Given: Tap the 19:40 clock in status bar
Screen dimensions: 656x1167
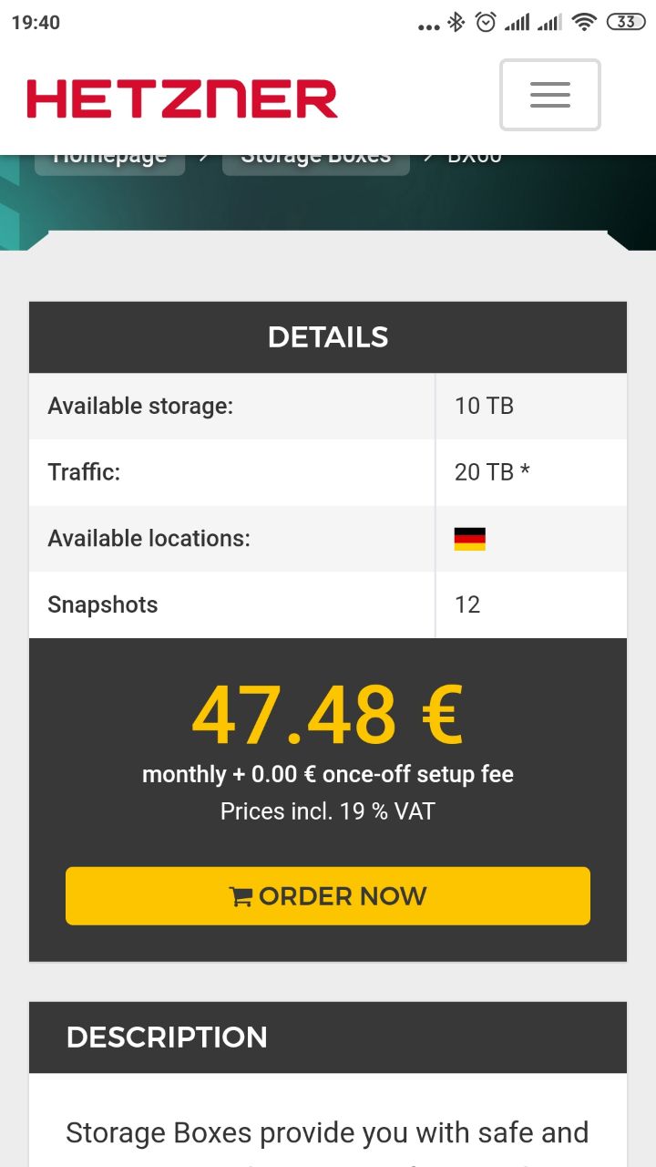Looking at the screenshot, I should click(36, 23).
